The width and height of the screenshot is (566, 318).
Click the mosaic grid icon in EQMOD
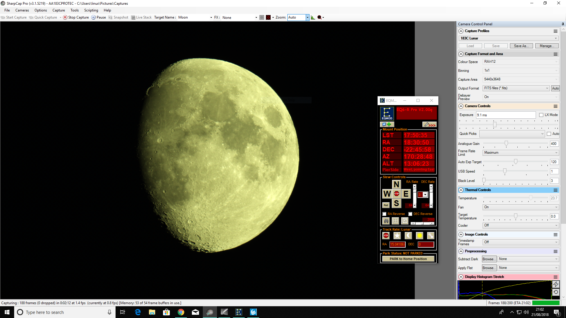point(395,221)
